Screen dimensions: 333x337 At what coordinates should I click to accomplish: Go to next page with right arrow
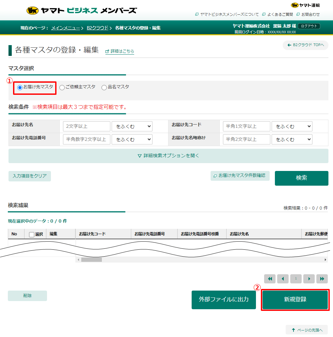pos(309,278)
